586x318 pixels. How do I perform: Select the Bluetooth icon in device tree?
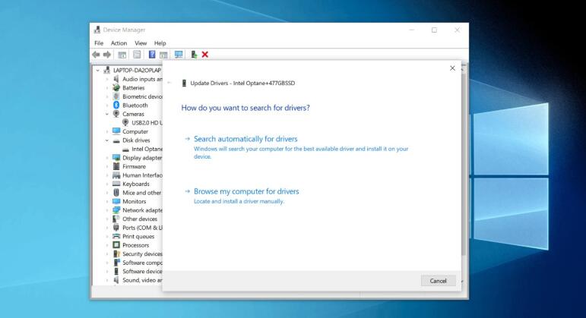(x=116, y=105)
